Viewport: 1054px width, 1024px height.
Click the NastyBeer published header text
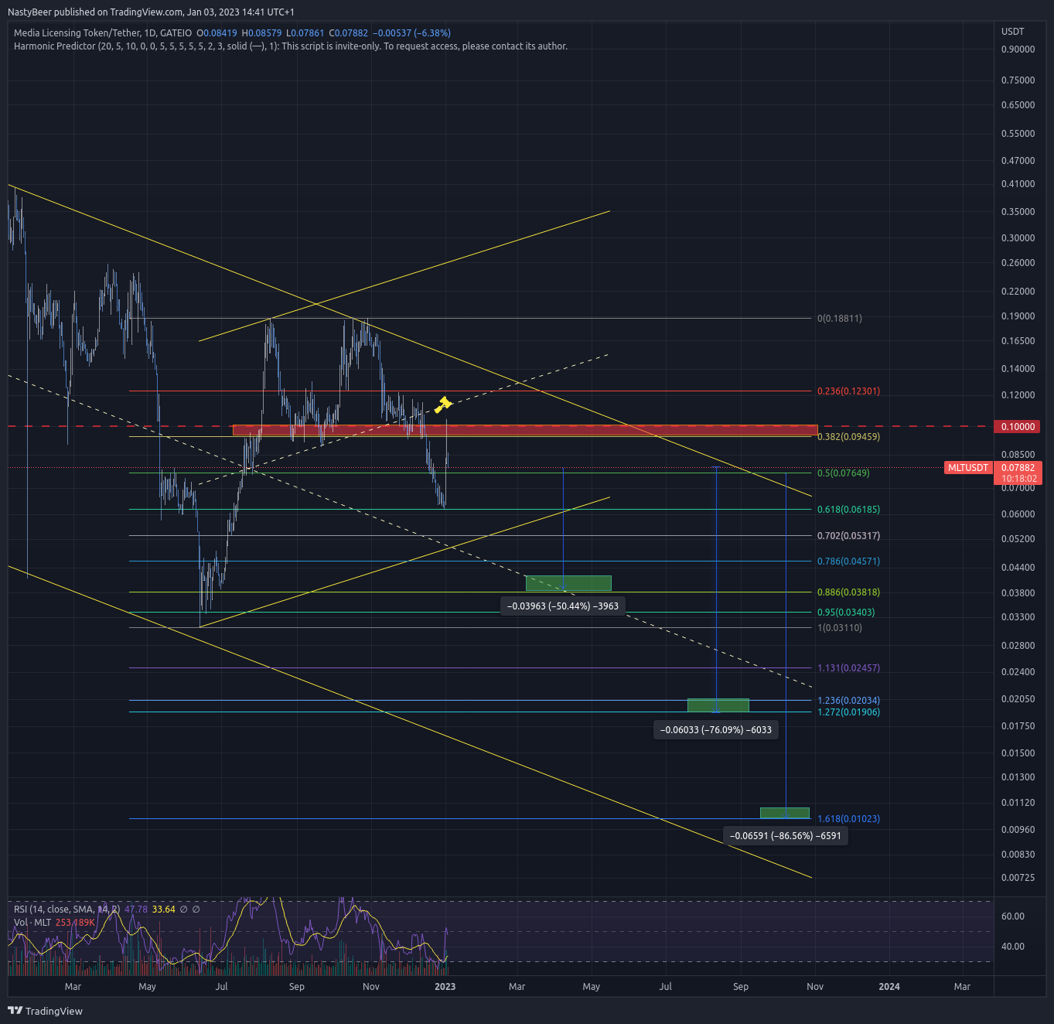pyautogui.click(x=151, y=12)
